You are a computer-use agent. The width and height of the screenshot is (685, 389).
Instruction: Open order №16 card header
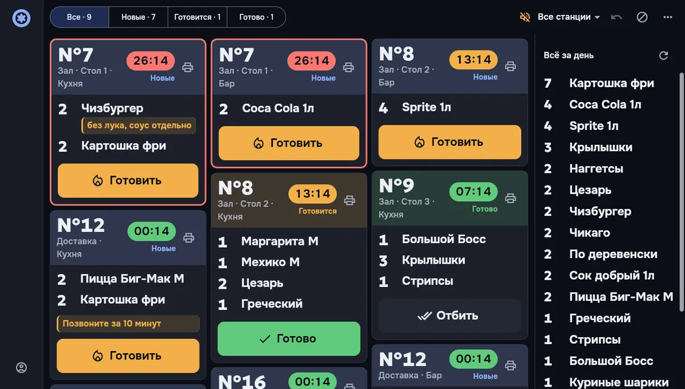click(289, 378)
